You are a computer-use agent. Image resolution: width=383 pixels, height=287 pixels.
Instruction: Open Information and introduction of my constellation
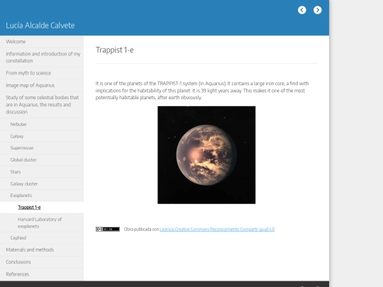tap(42, 57)
